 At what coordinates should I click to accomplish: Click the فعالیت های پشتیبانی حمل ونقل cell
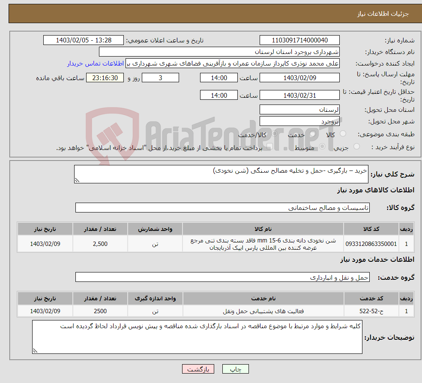tap(263, 311)
